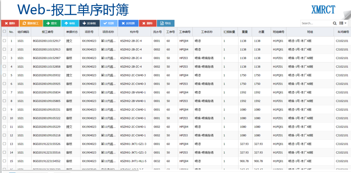Click report number BGD20200109105834
The width and height of the screenshot is (351, 173).
[46, 92]
